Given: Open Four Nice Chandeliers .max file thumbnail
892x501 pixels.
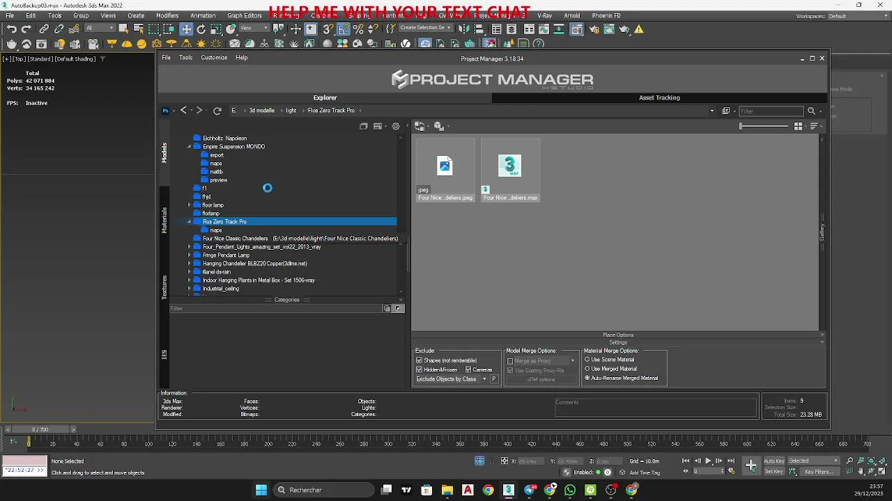Looking at the screenshot, I should point(510,170).
